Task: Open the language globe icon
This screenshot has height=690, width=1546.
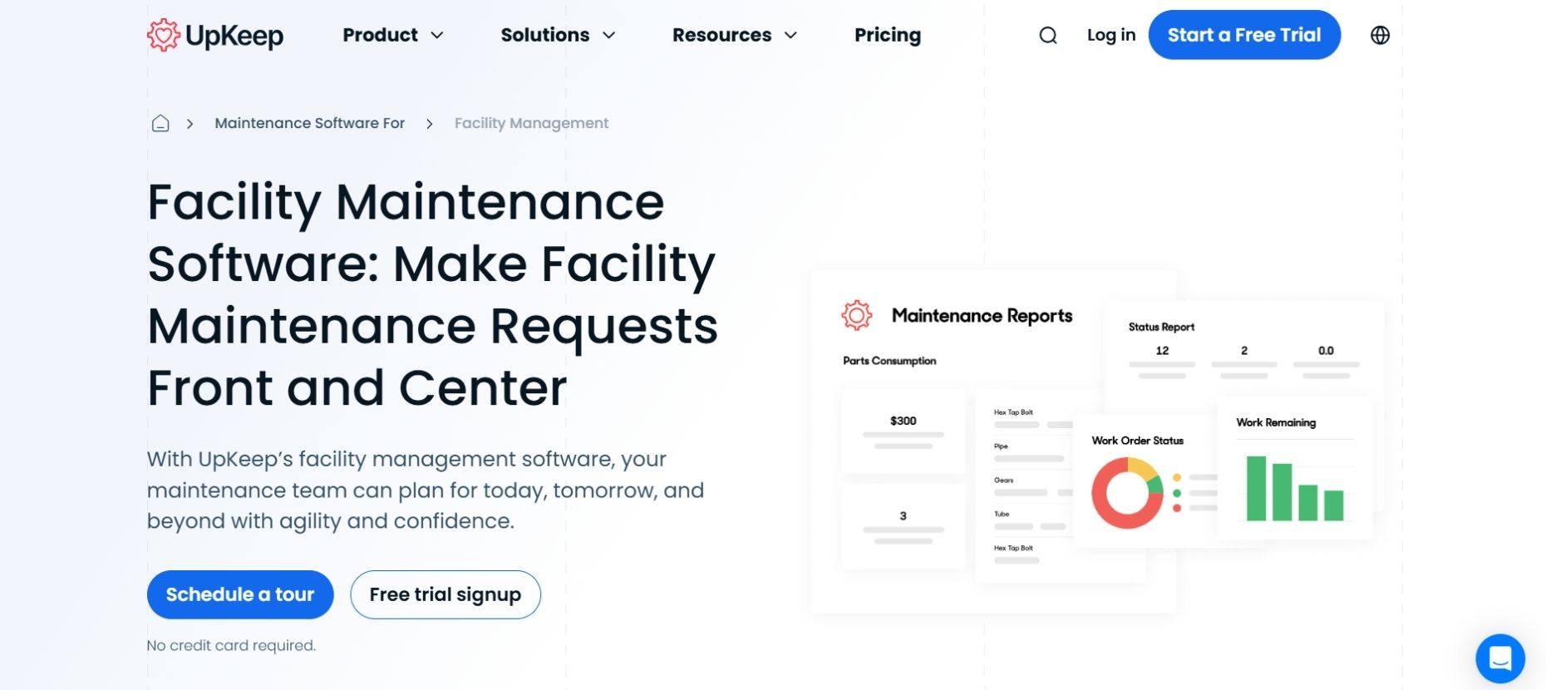Action: tap(1380, 35)
